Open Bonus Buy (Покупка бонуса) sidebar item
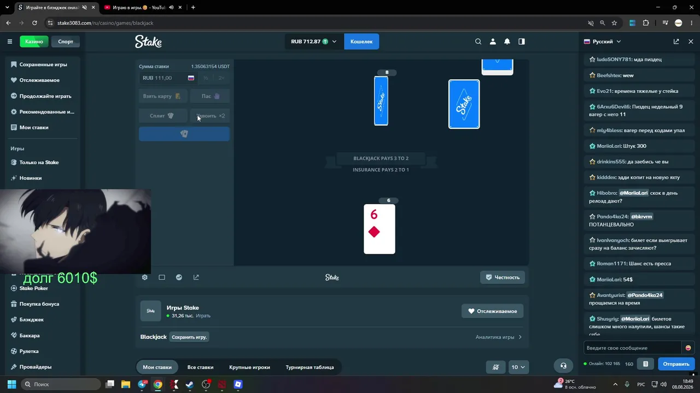700x393 pixels. pos(39,304)
